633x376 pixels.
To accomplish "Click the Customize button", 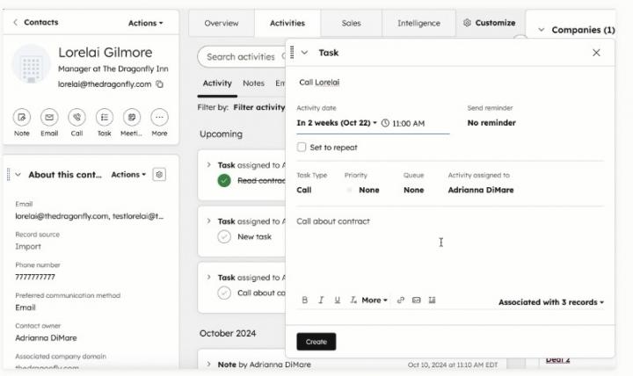I will click(490, 23).
